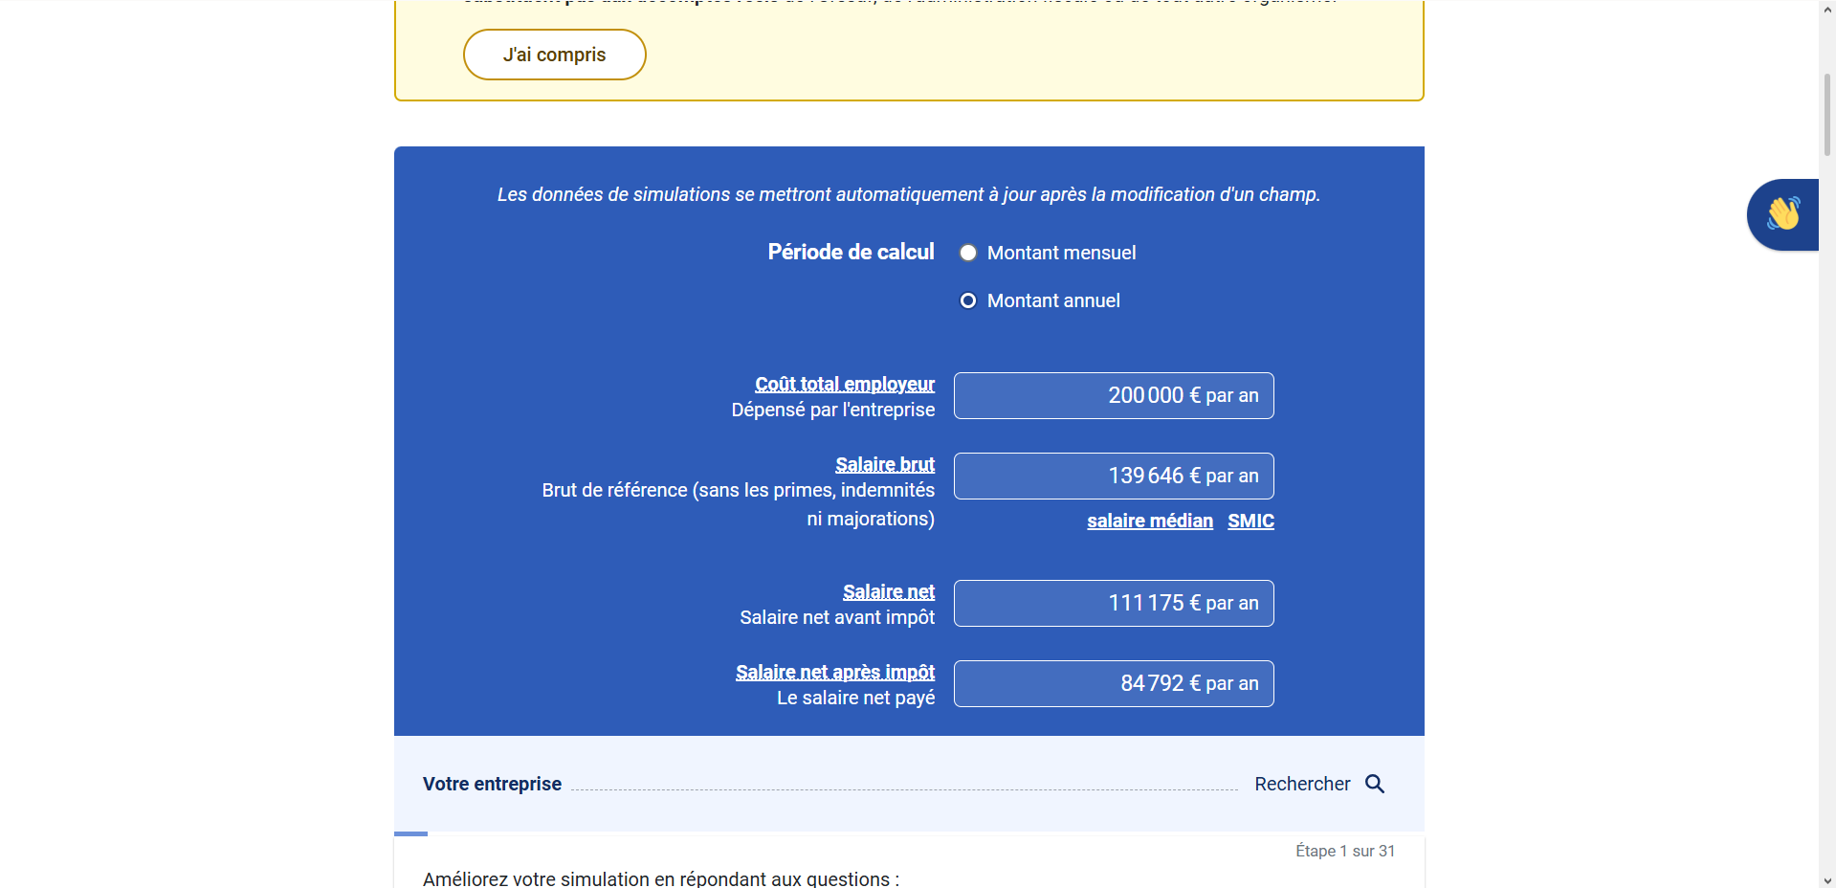The height and width of the screenshot is (888, 1836).
Task: Select Montant annuel radio button
Action: (968, 300)
